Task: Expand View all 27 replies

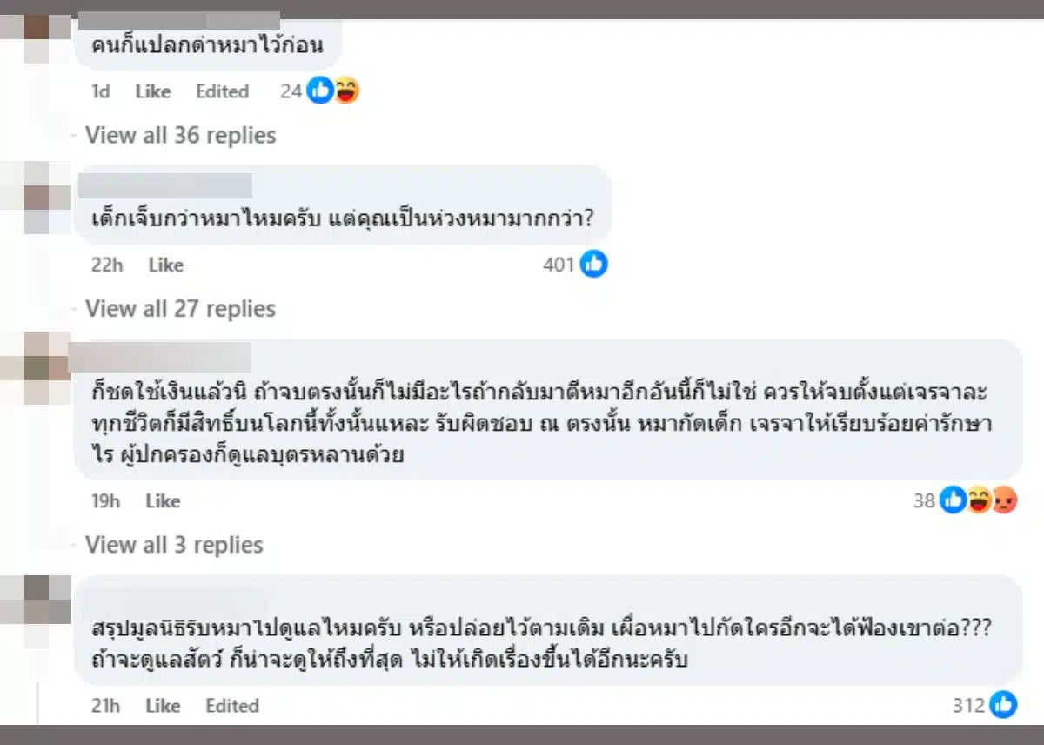Action: pyautogui.click(x=180, y=309)
